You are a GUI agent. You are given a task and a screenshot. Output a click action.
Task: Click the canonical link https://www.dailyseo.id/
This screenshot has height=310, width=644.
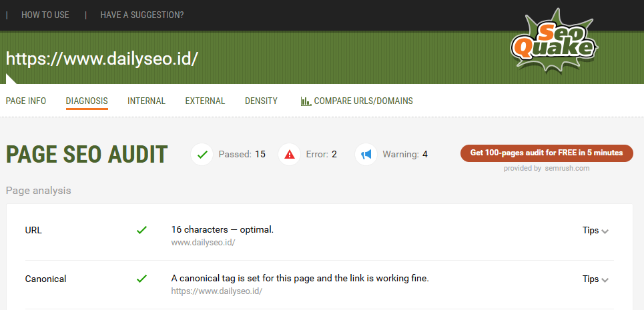click(x=216, y=291)
